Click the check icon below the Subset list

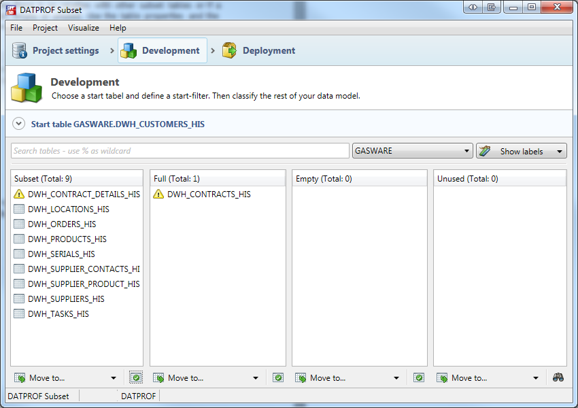tap(136, 377)
